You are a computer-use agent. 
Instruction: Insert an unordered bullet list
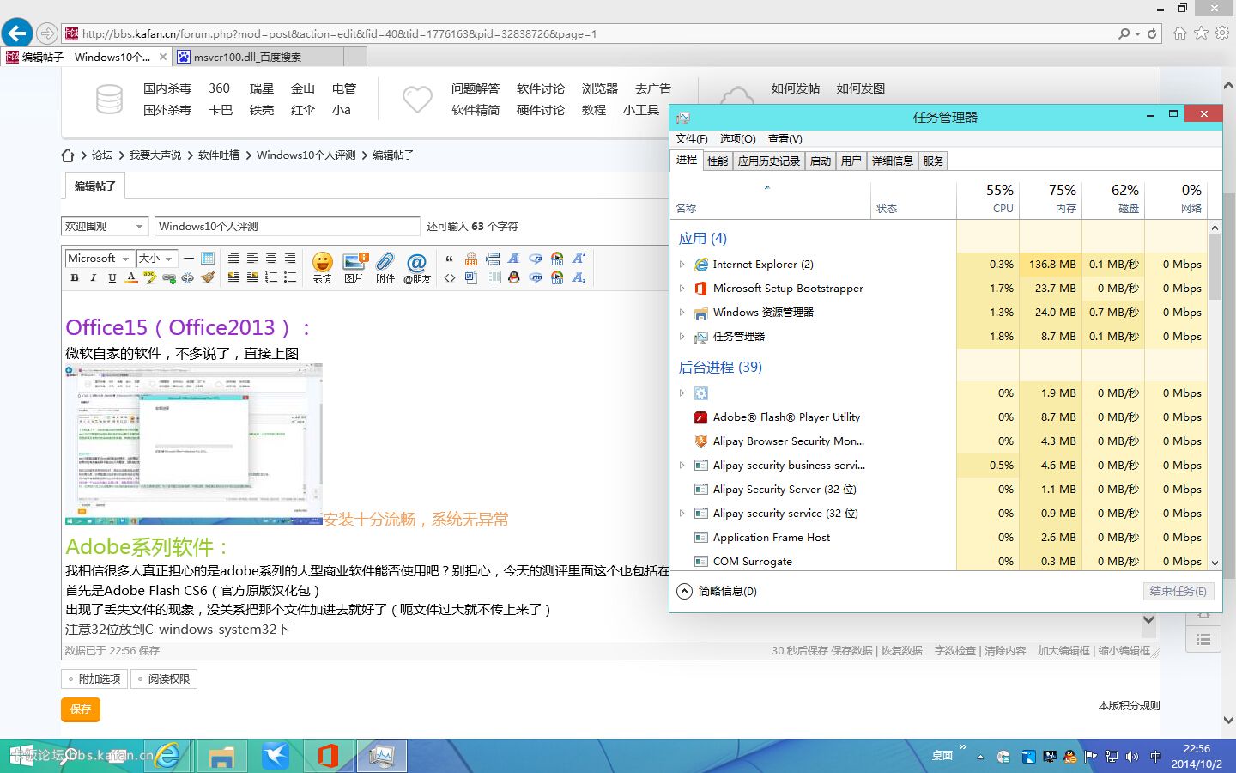coord(290,277)
